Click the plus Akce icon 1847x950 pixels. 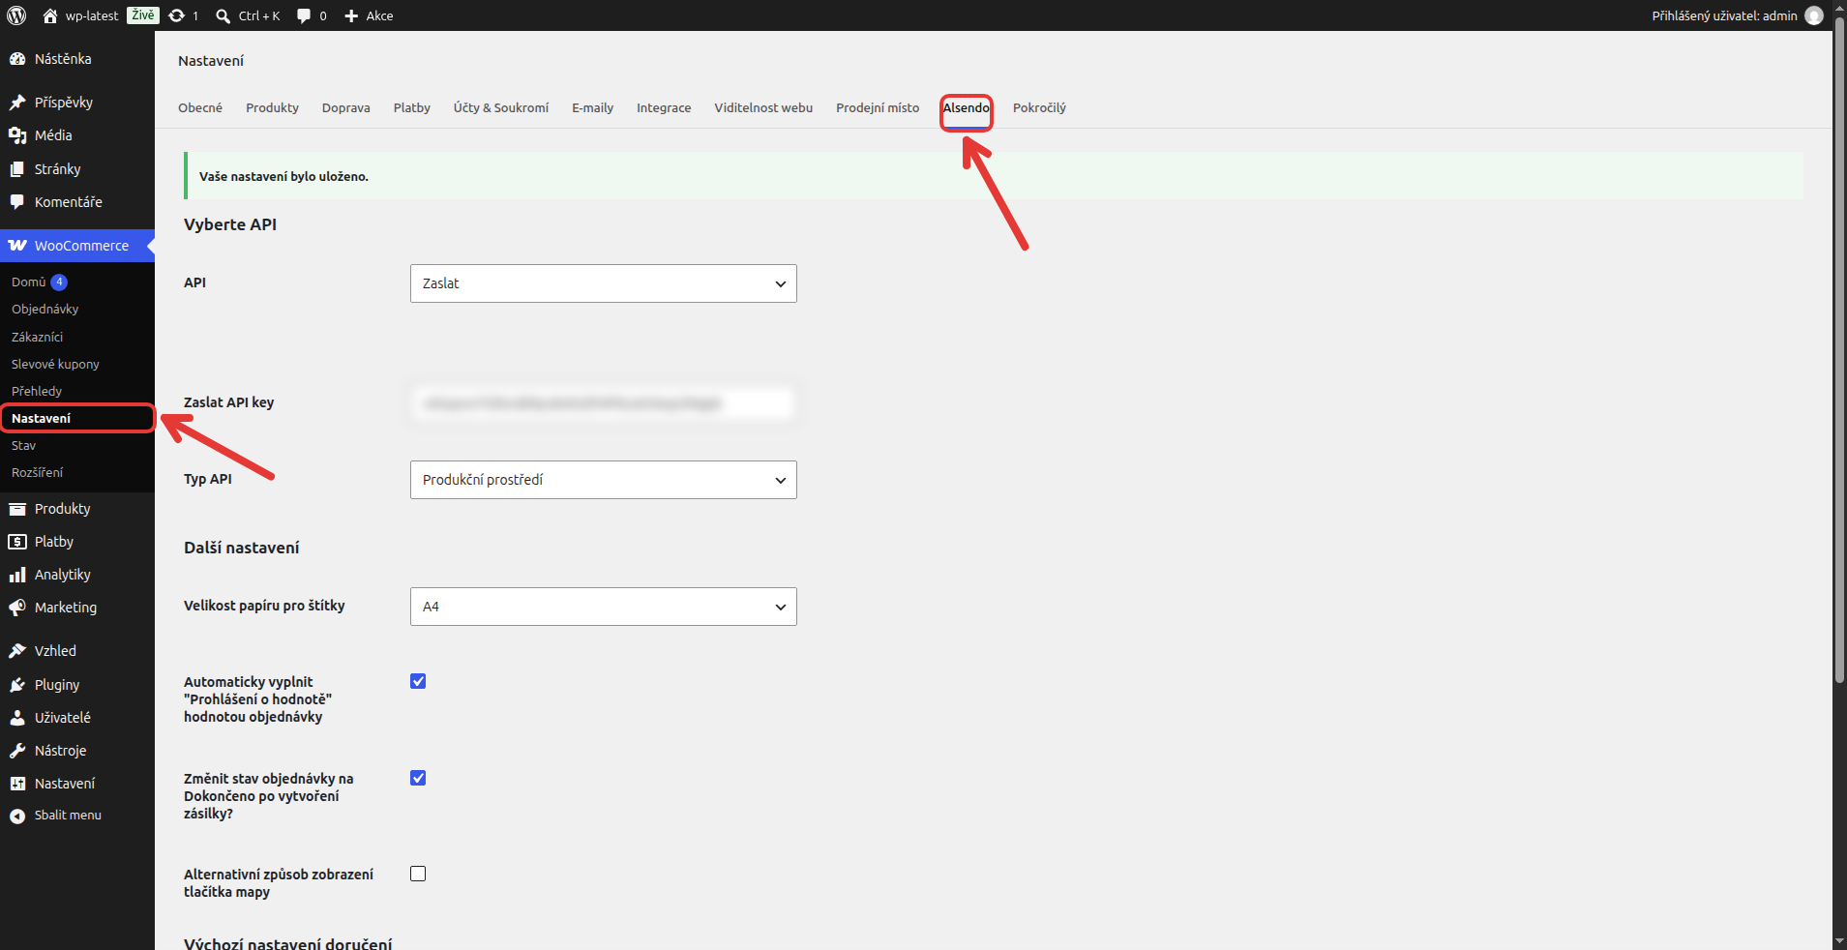click(x=351, y=15)
